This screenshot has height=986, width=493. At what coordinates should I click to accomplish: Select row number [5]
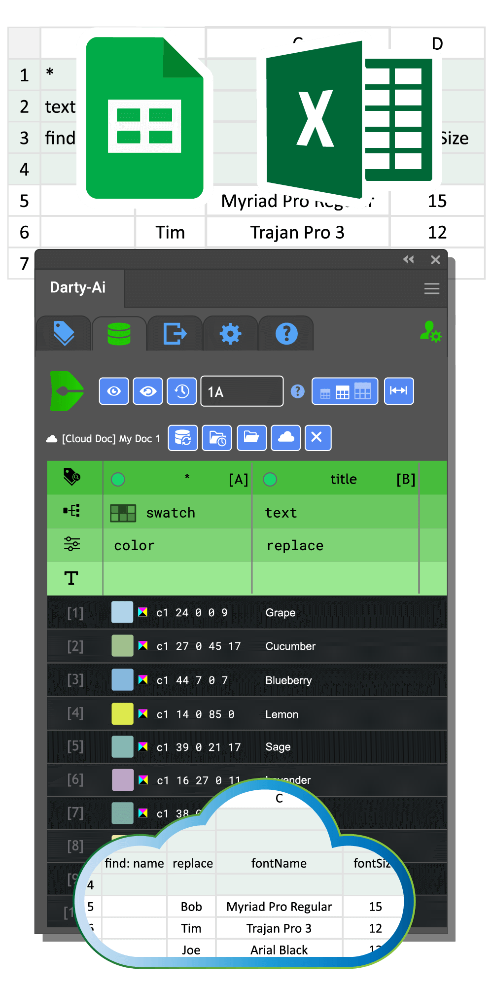pyautogui.click(x=75, y=746)
